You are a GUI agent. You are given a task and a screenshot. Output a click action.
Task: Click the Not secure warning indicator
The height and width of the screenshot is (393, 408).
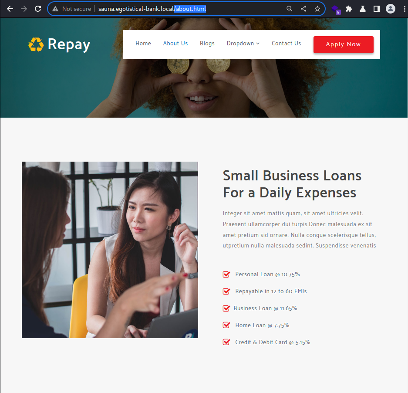coord(71,9)
